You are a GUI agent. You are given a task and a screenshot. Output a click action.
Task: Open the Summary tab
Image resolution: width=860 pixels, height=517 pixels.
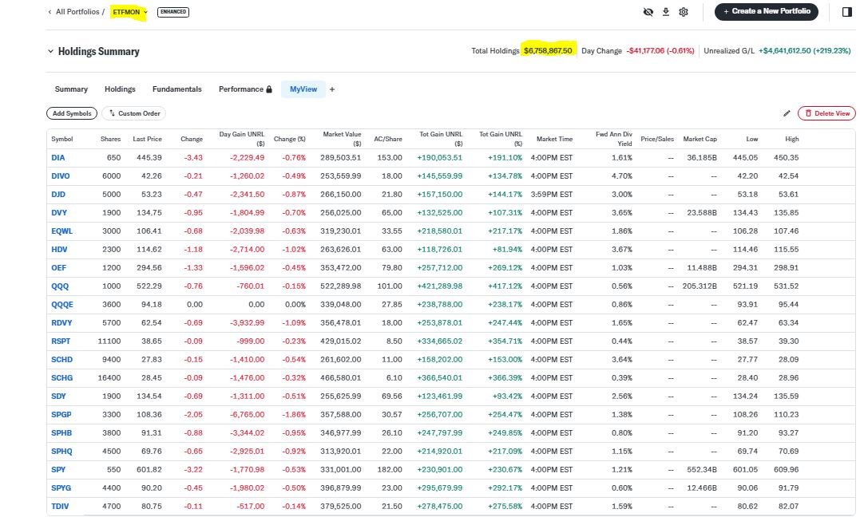point(71,89)
